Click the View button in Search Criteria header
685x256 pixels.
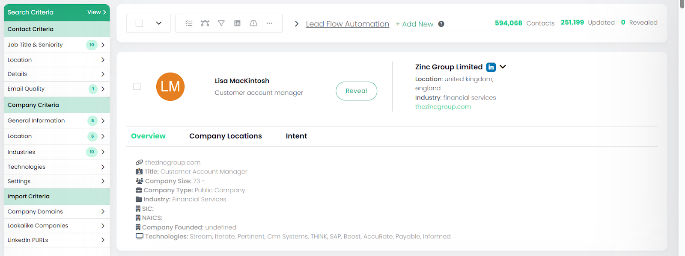pyautogui.click(x=96, y=12)
